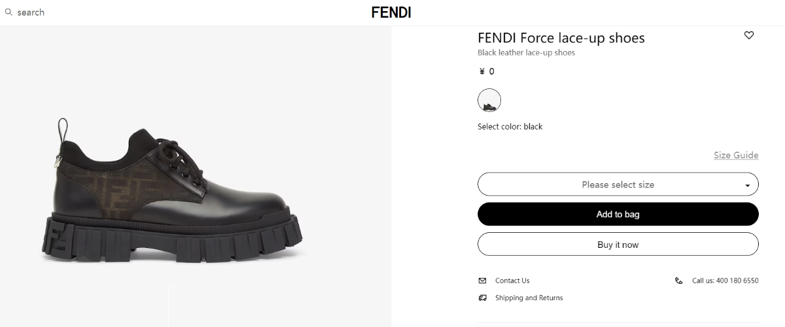
Task: Select the black color swatch
Action: point(489,100)
